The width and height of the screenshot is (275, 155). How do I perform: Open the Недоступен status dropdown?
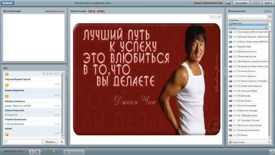(x=250, y=142)
